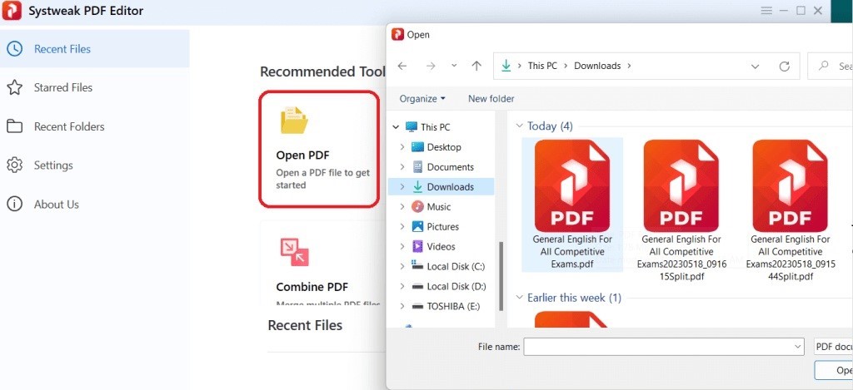Click the Open button in the dialog

pyautogui.click(x=833, y=370)
